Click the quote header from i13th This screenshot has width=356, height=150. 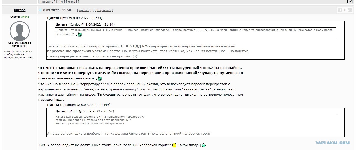click(85, 111)
